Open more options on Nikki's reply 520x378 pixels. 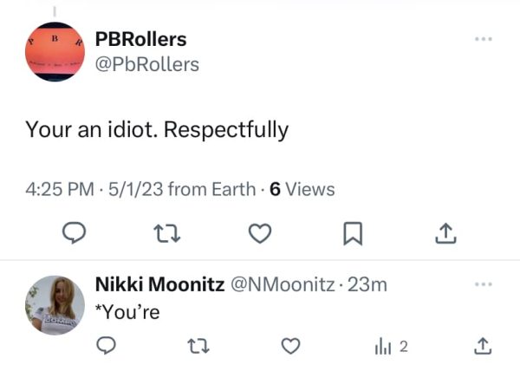coord(484,284)
